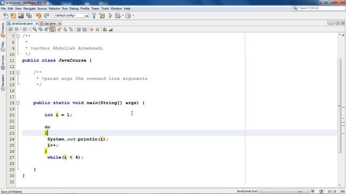Click the Undo arrow icon
Viewport: 346px width, 194px height.
pyautogui.click(x=38, y=16)
